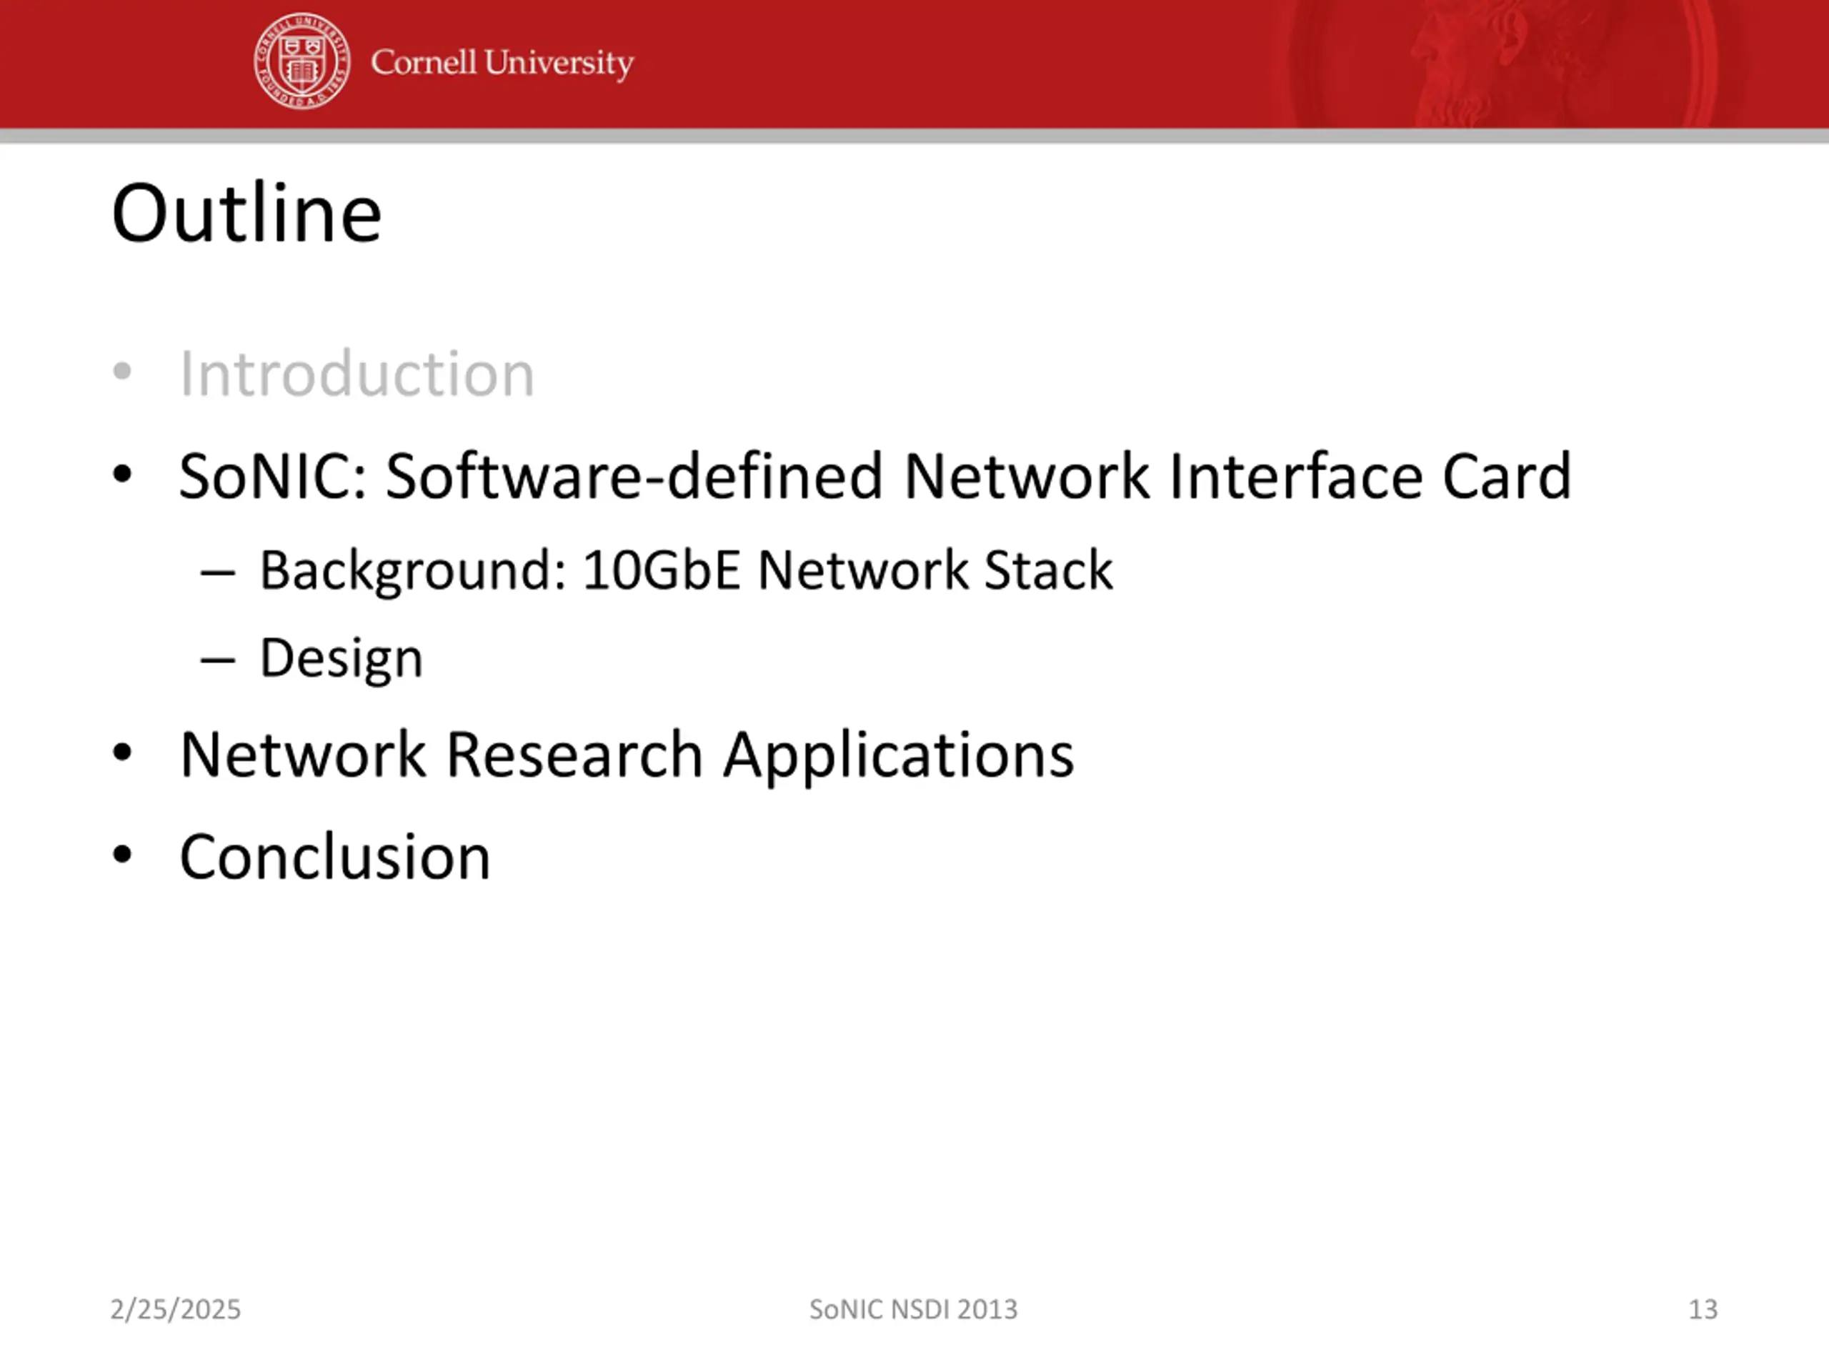Click the dash before Design
The image size is (1829, 1372).
tap(219, 661)
